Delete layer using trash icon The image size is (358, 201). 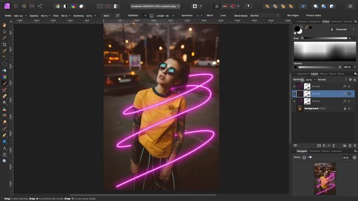tap(355, 145)
